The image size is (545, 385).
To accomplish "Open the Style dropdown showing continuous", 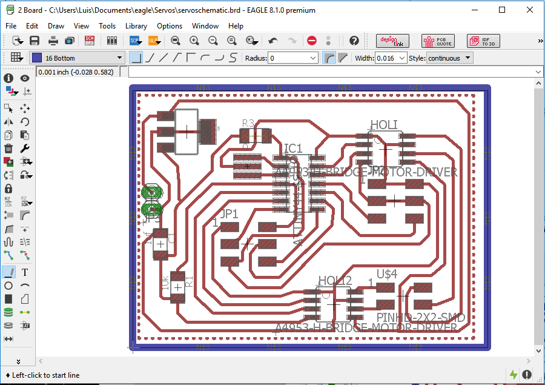I will 450,58.
